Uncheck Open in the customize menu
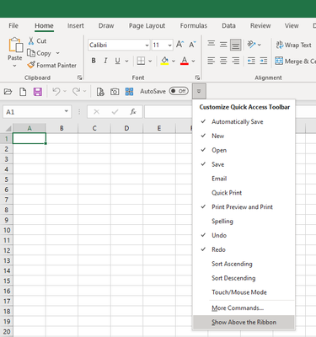Image resolution: width=316 pixels, height=337 pixels. coord(244,150)
